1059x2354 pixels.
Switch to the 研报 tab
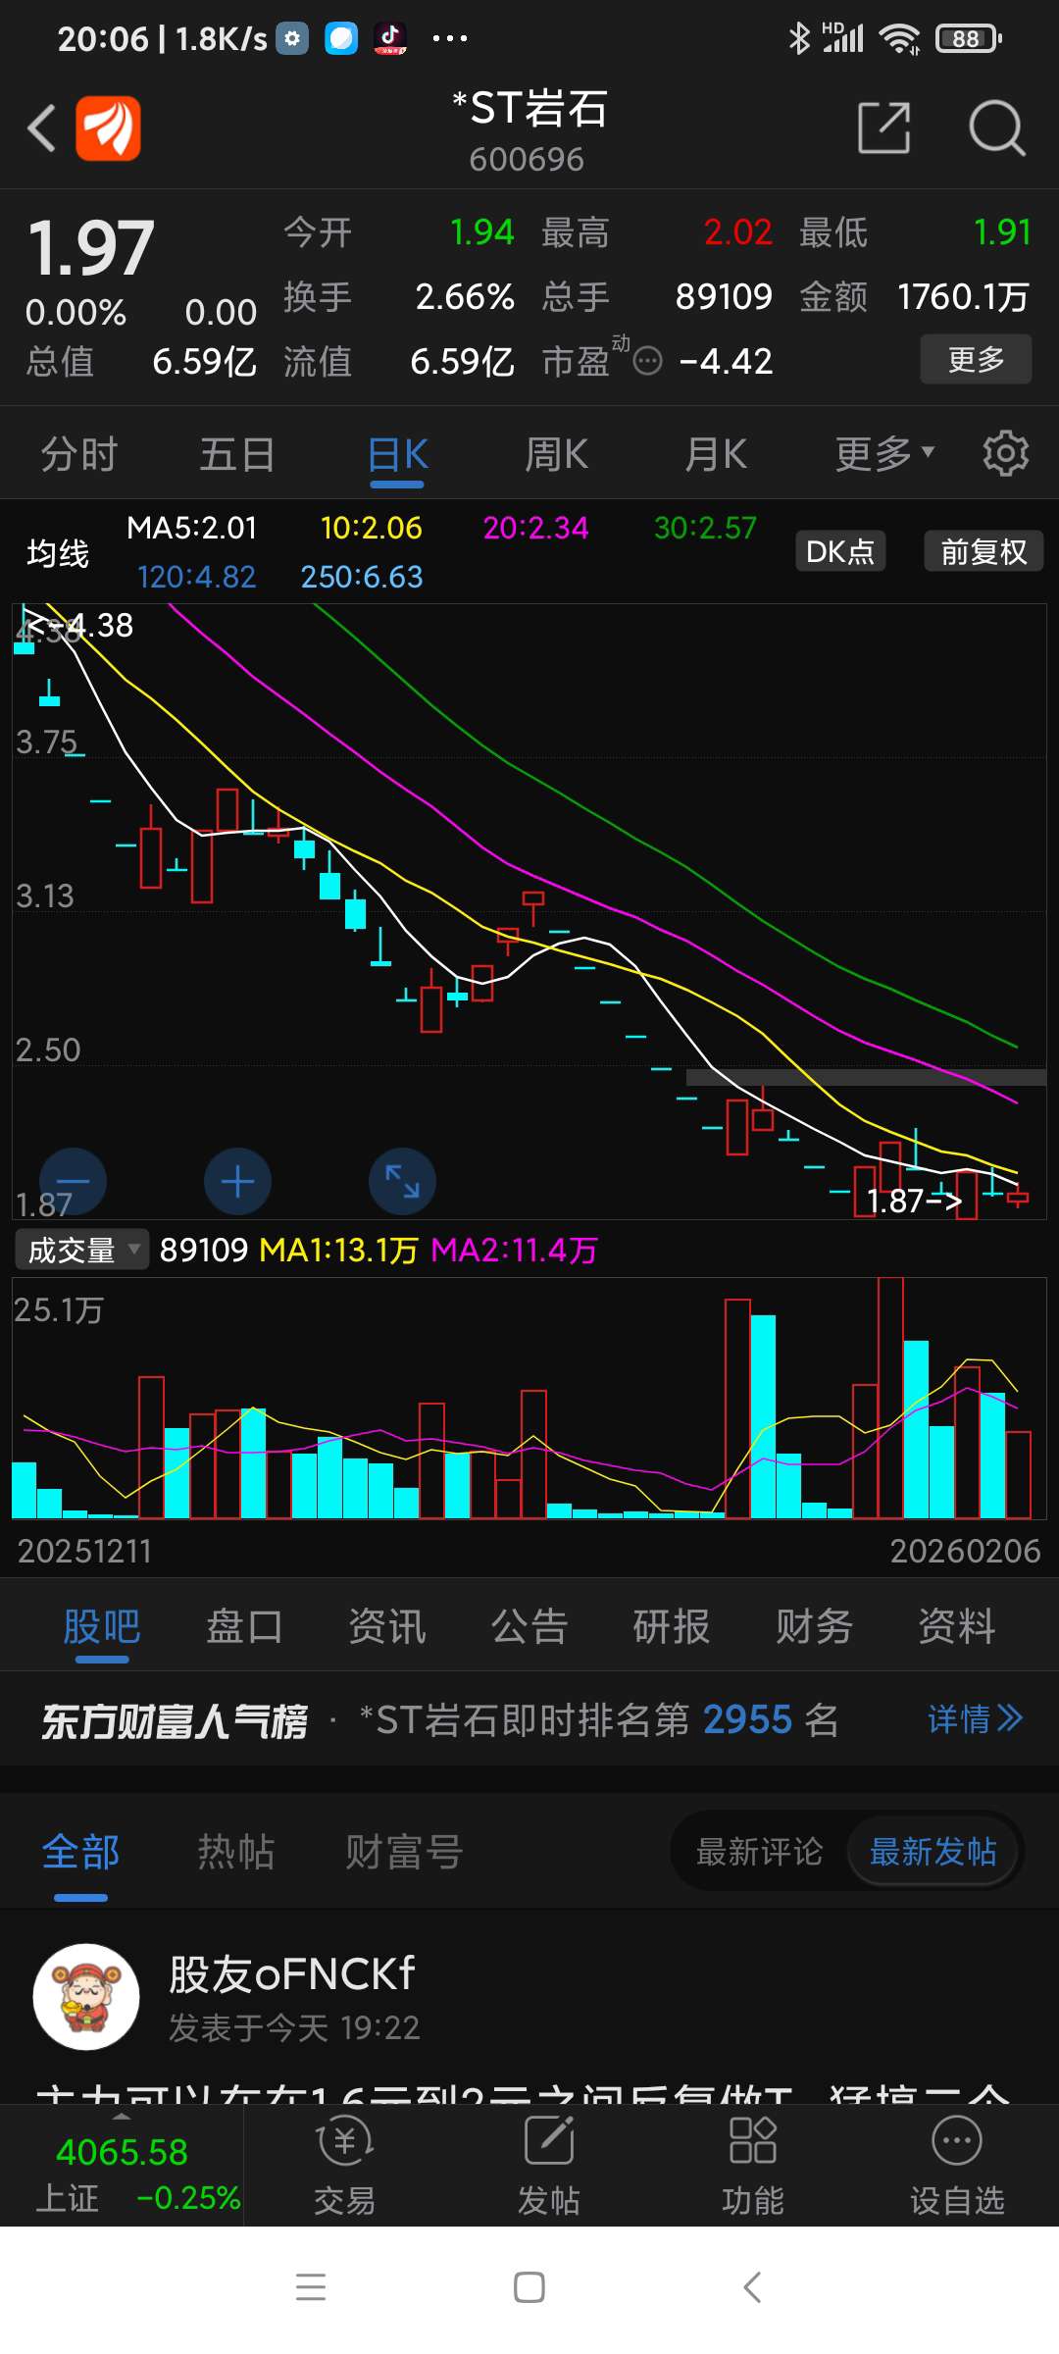[x=672, y=1626]
